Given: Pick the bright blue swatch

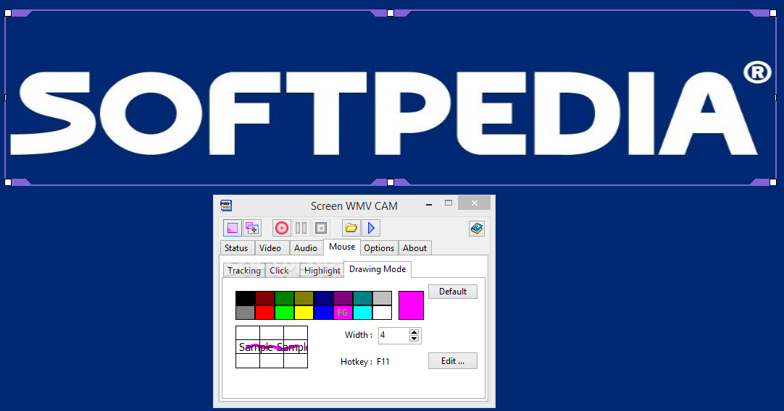Looking at the screenshot, I should click(x=323, y=313).
